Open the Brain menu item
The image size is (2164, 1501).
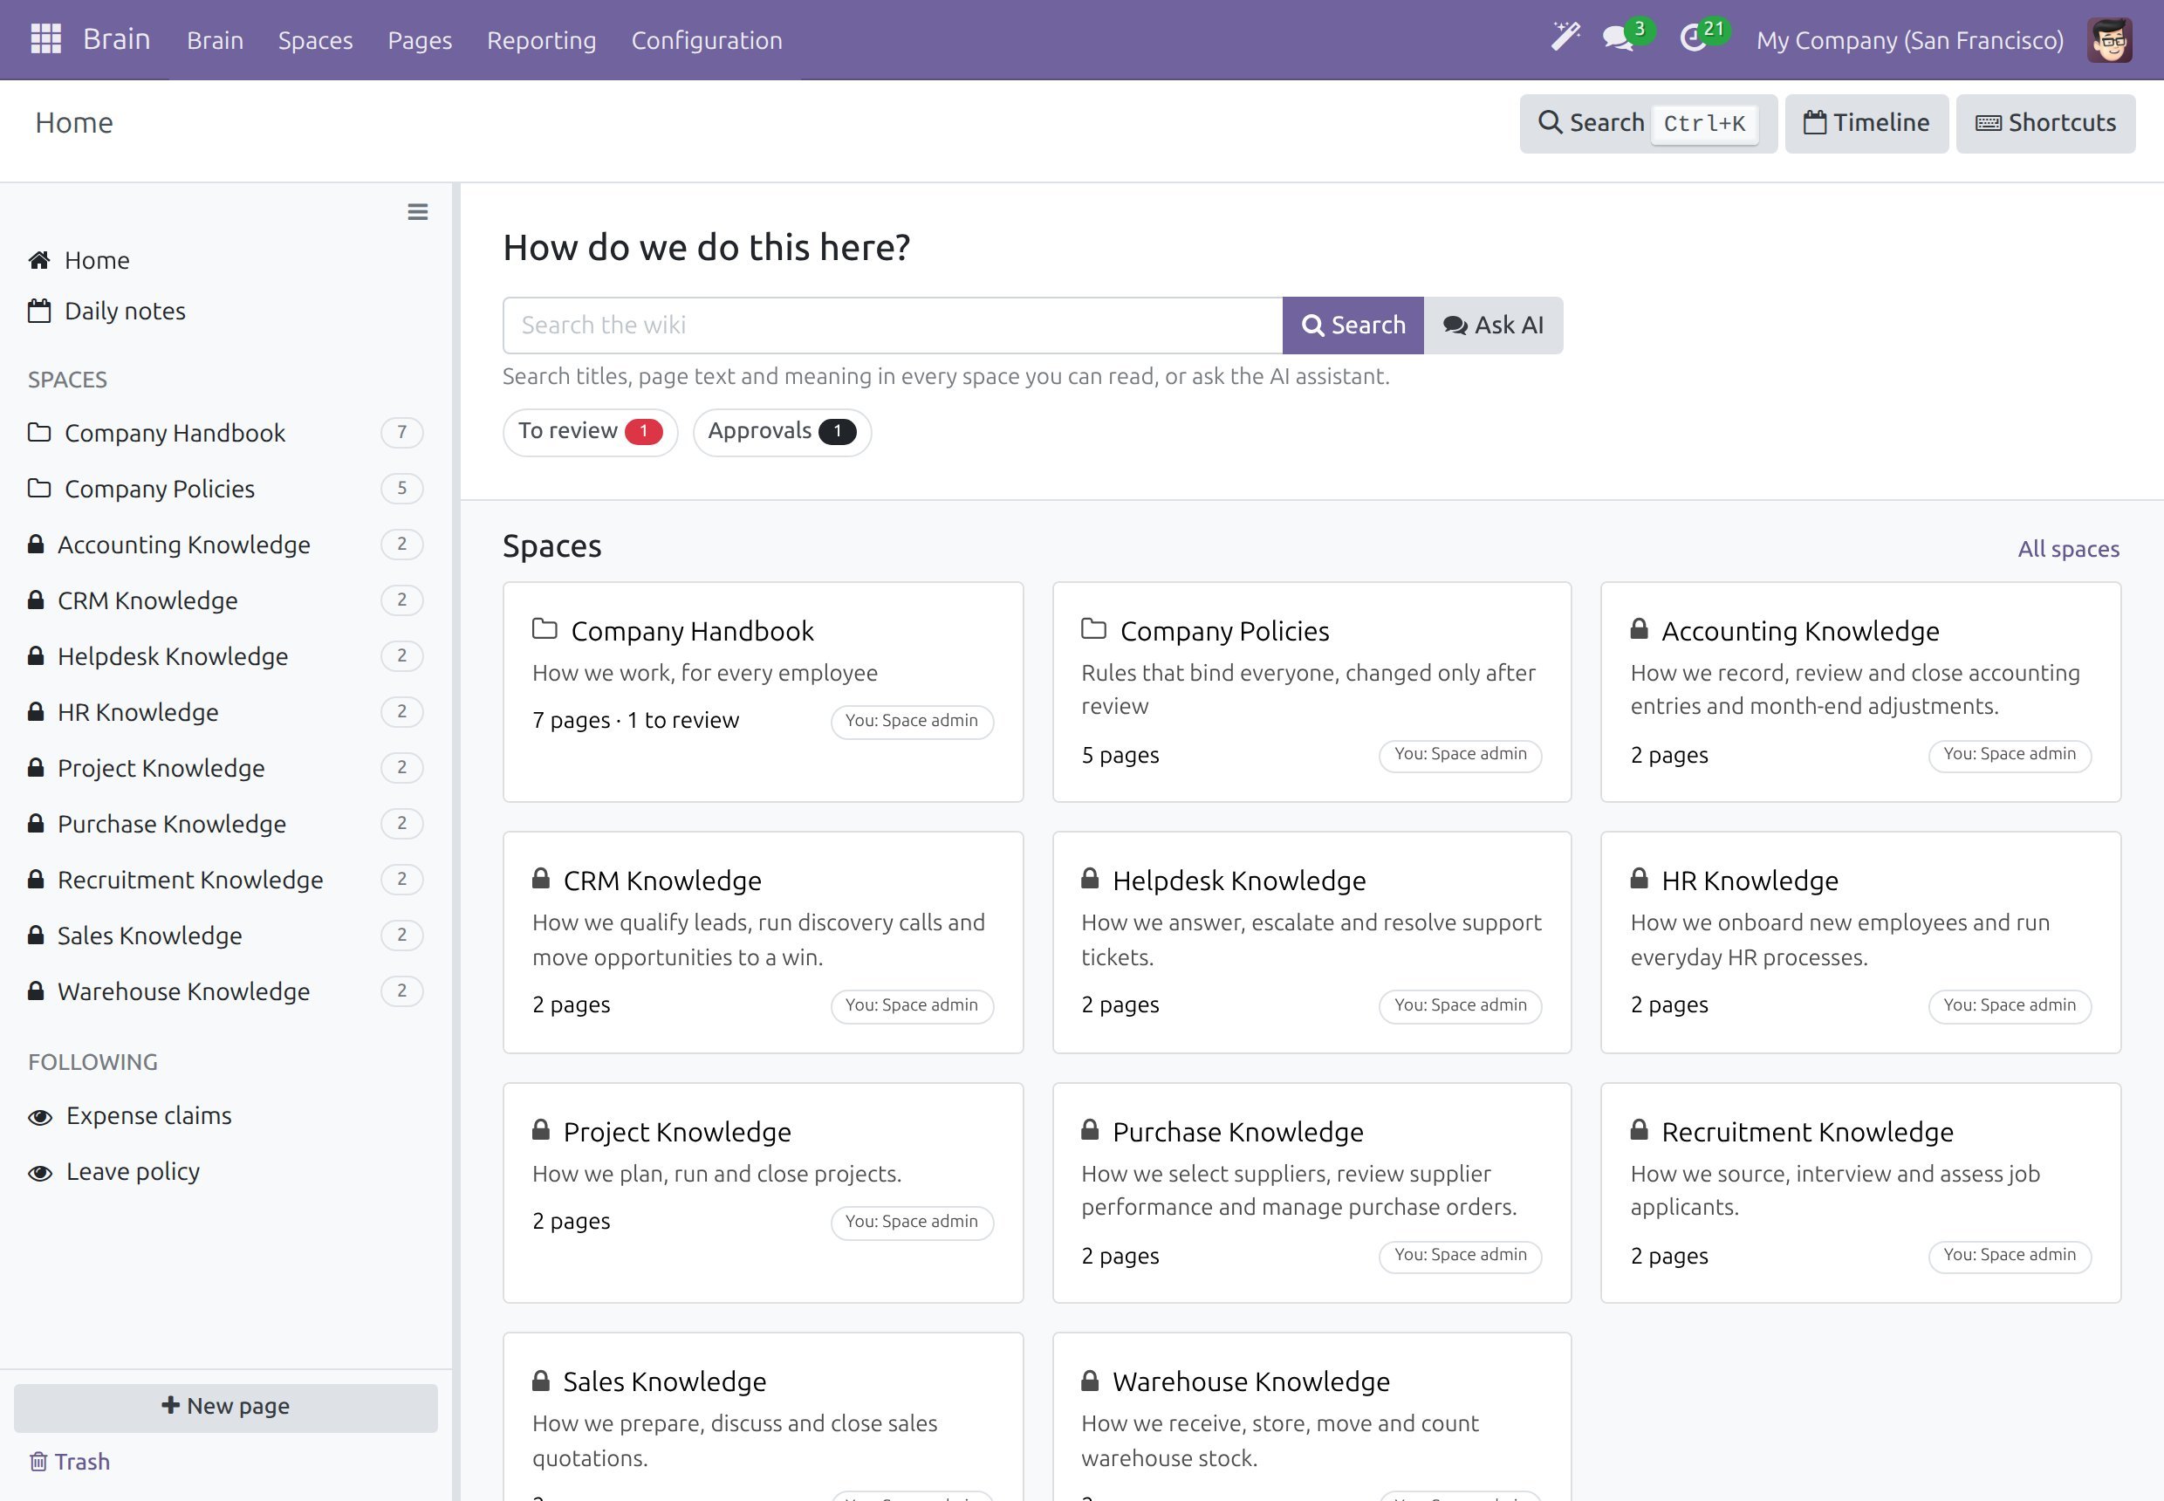click(x=216, y=40)
